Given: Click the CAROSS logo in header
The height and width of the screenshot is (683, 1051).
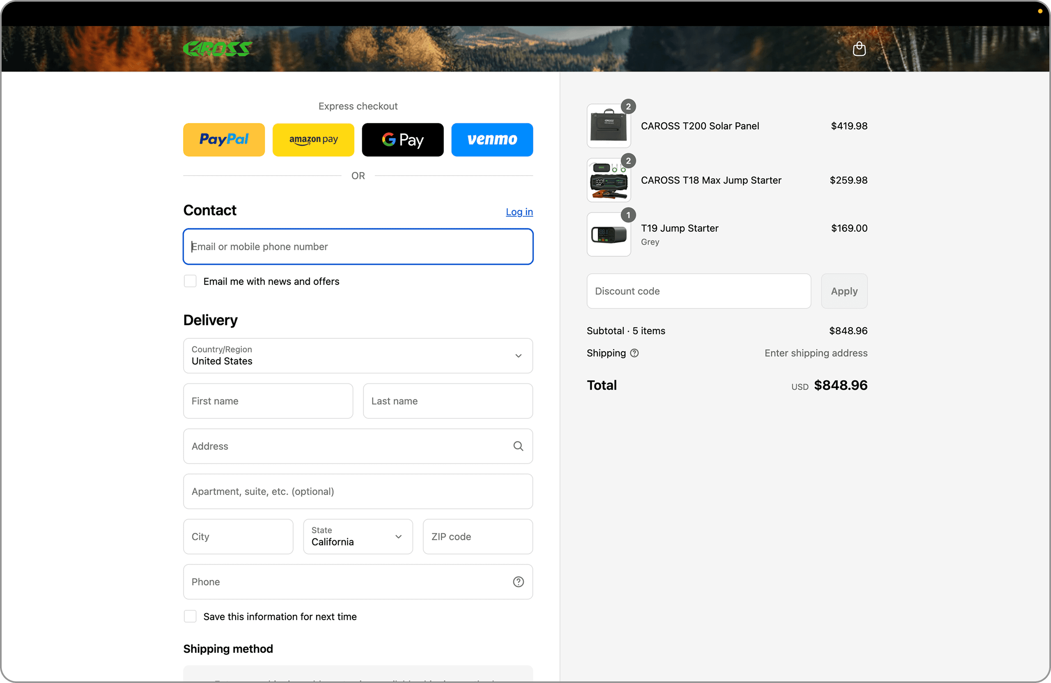Looking at the screenshot, I should coord(218,48).
